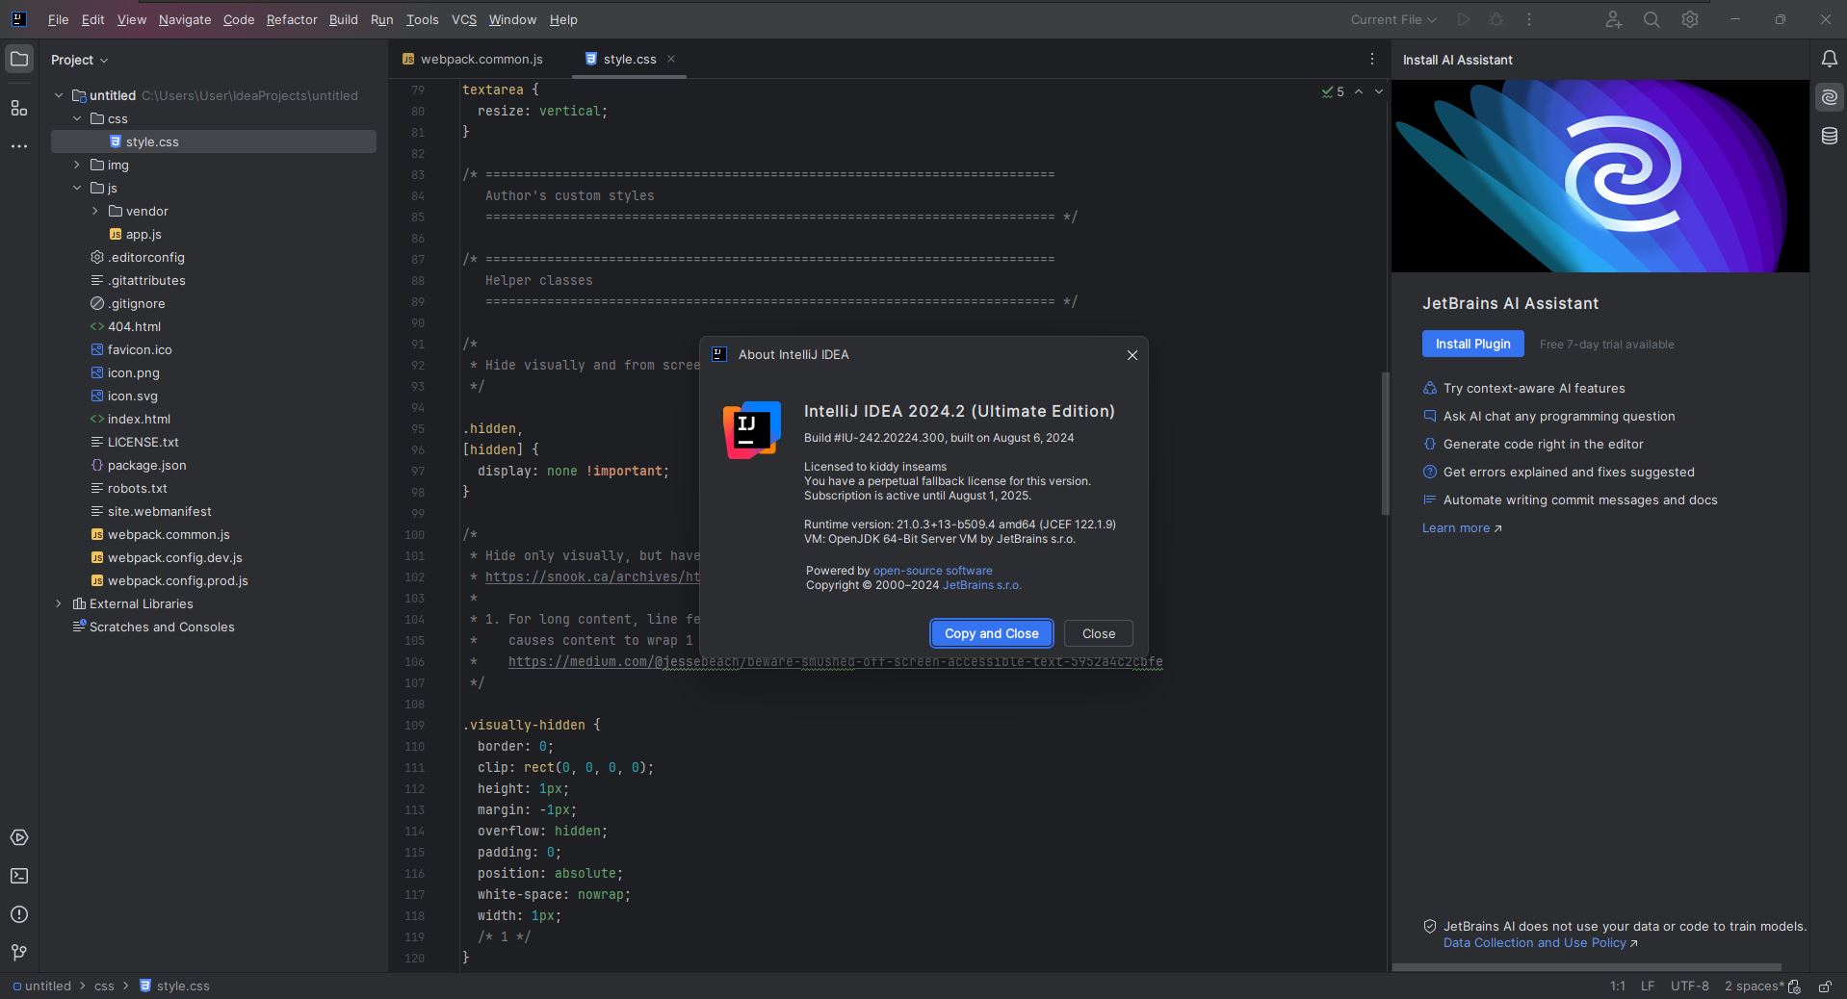This screenshot has width=1847, height=999.
Task: Click the Copy and Close button
Action: pos(991,633)
